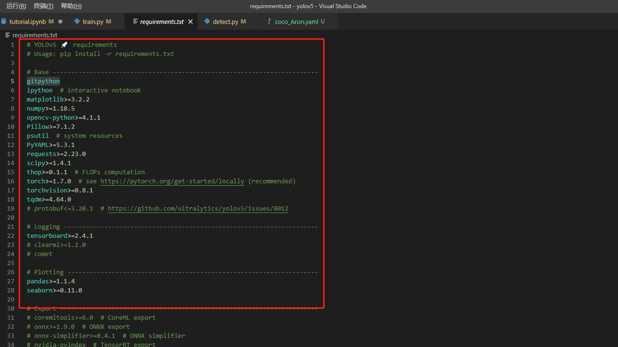
Task: Click the file icon in the breadcrumb bar
Action: point(8,35)
